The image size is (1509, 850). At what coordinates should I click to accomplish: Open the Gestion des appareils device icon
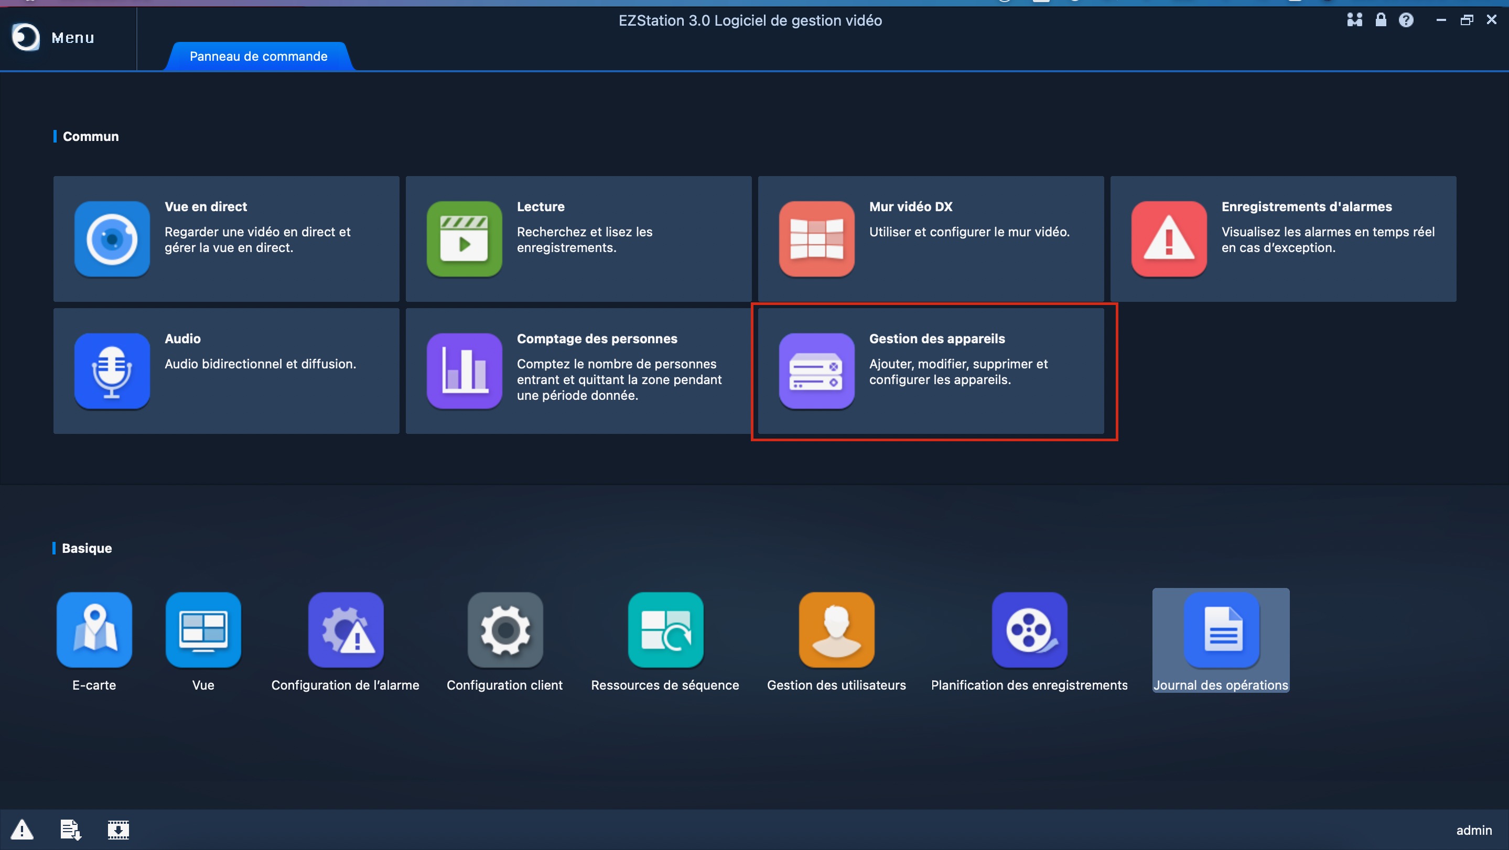point(816,370)
